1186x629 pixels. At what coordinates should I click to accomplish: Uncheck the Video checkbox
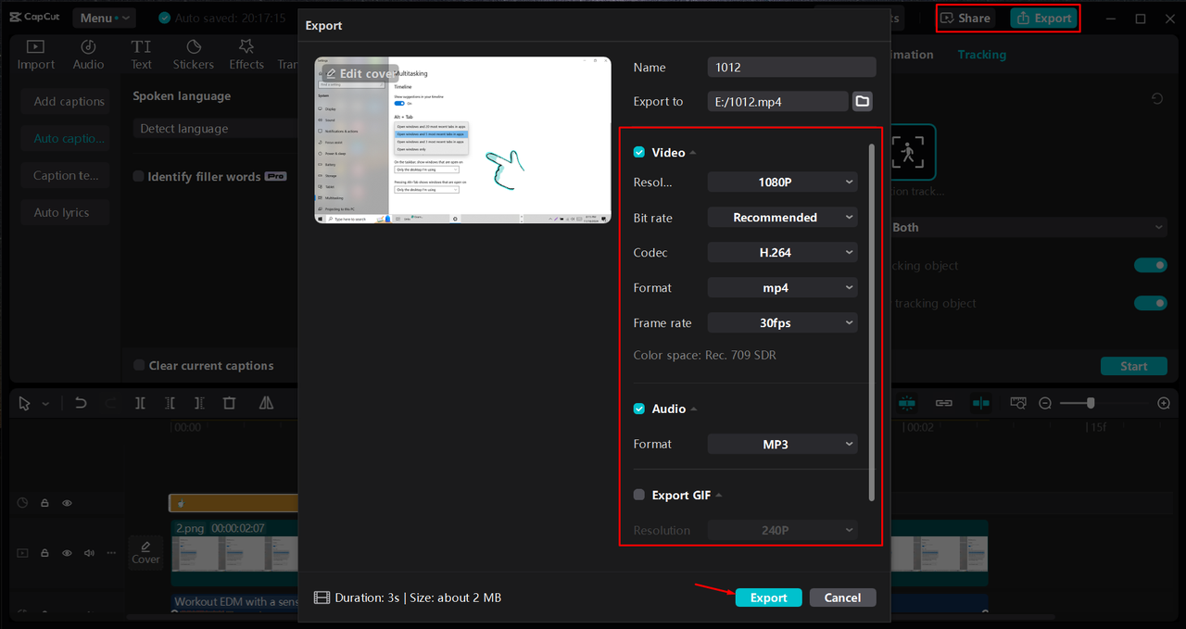click(639, 152)
